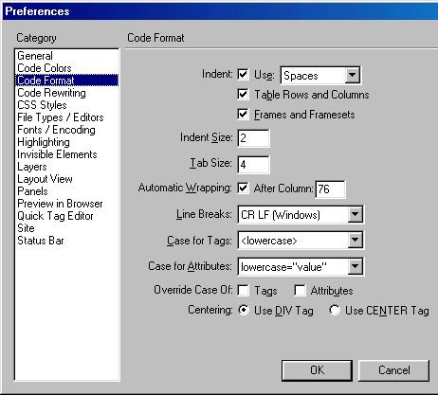
Task: Click the Cancel button
Action: pos(394,370)
